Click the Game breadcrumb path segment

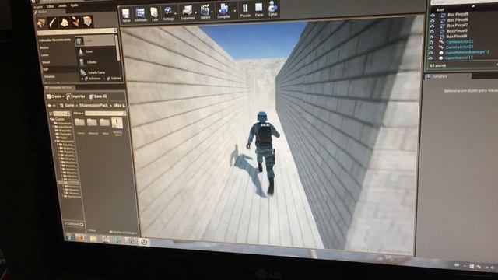(x=69, y=106)
